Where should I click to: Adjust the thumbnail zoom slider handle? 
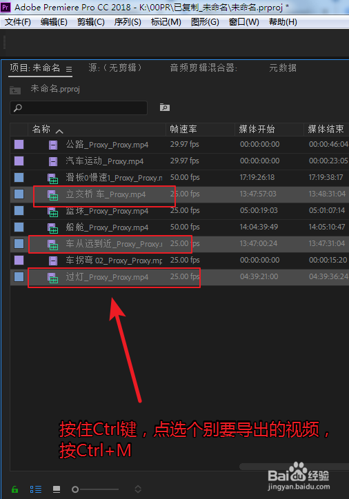click(75, 489)
